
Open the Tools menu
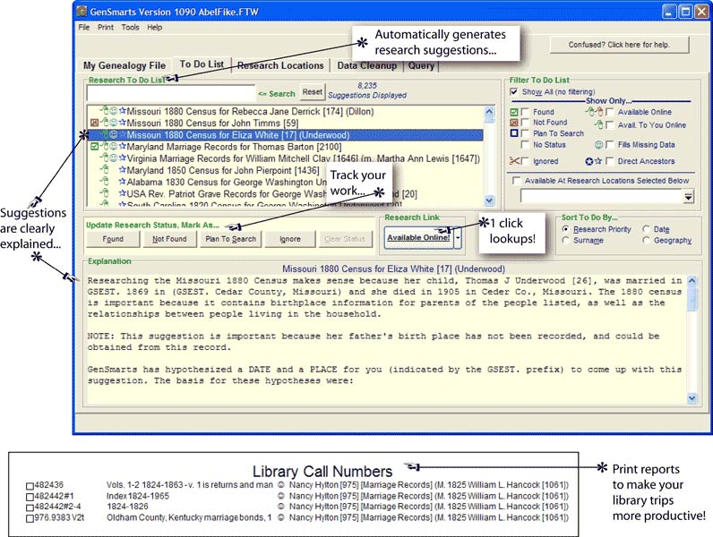[130, 28]
